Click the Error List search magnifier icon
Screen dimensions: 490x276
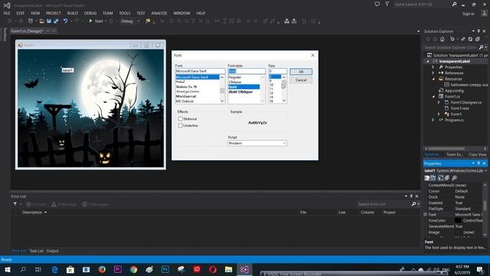[413, 204]
